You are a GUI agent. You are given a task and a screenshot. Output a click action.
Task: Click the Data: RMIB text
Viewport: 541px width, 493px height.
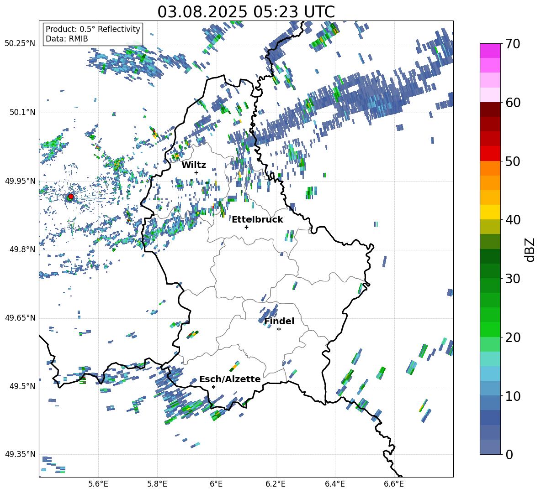coord(67,39)
